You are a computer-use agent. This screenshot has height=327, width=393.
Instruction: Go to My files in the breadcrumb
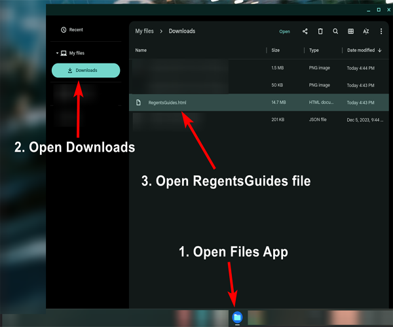[143, 31]
